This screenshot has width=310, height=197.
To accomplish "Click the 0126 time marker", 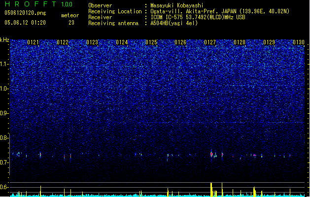I will 180,42.
